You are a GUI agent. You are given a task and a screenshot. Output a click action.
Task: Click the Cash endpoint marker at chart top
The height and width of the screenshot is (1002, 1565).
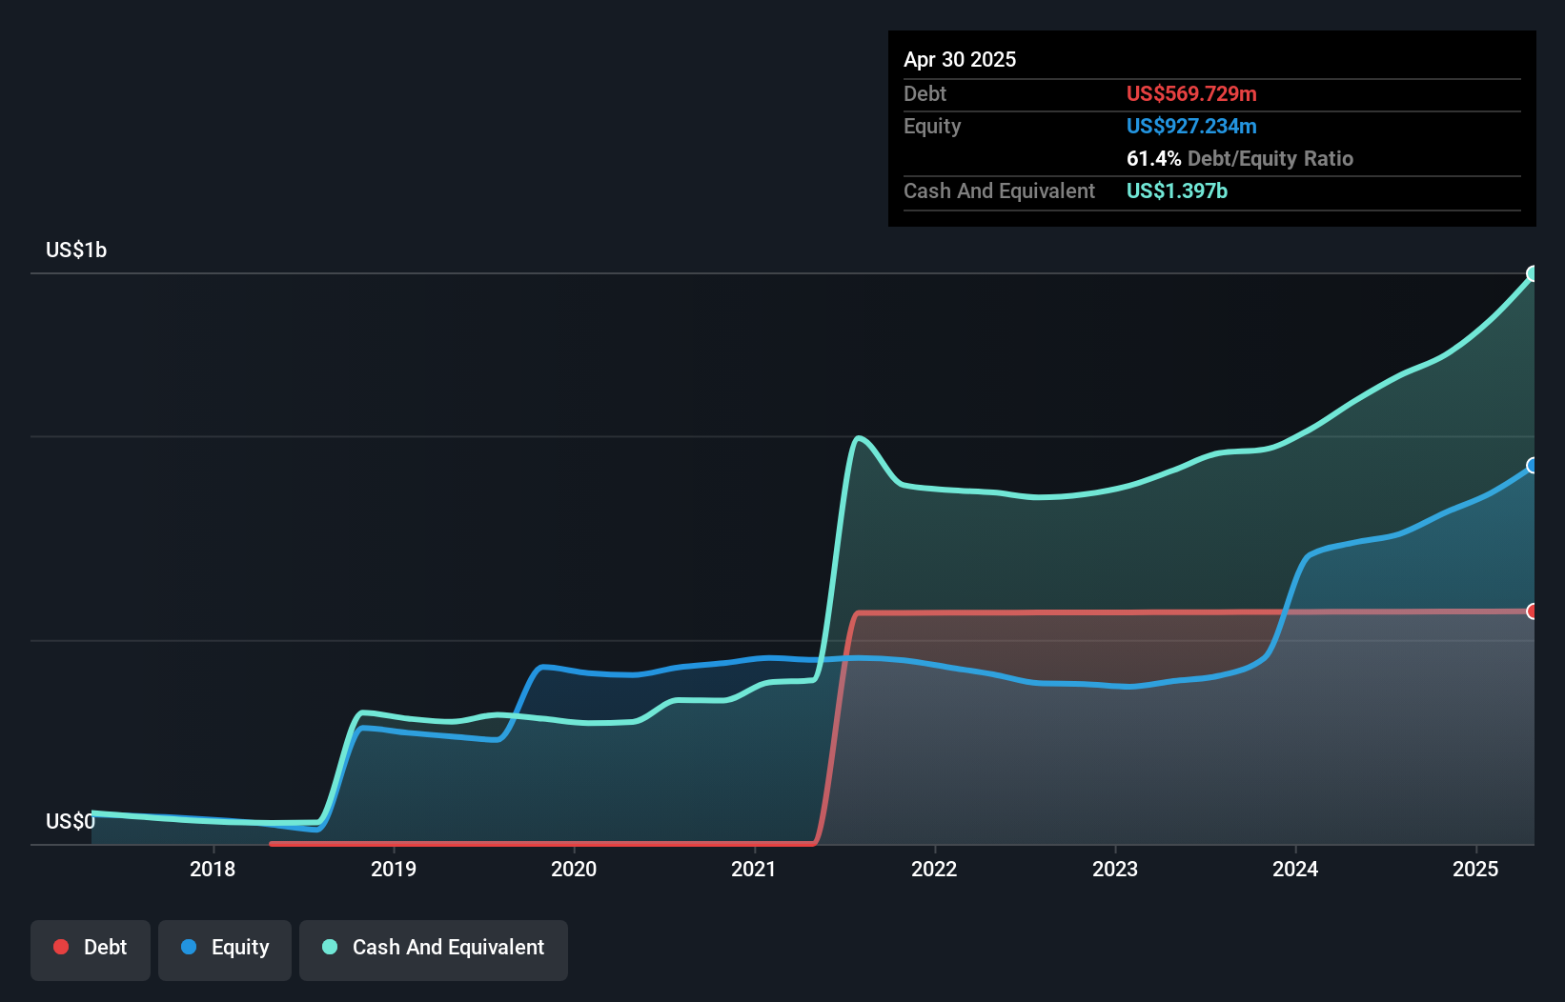1533,274
